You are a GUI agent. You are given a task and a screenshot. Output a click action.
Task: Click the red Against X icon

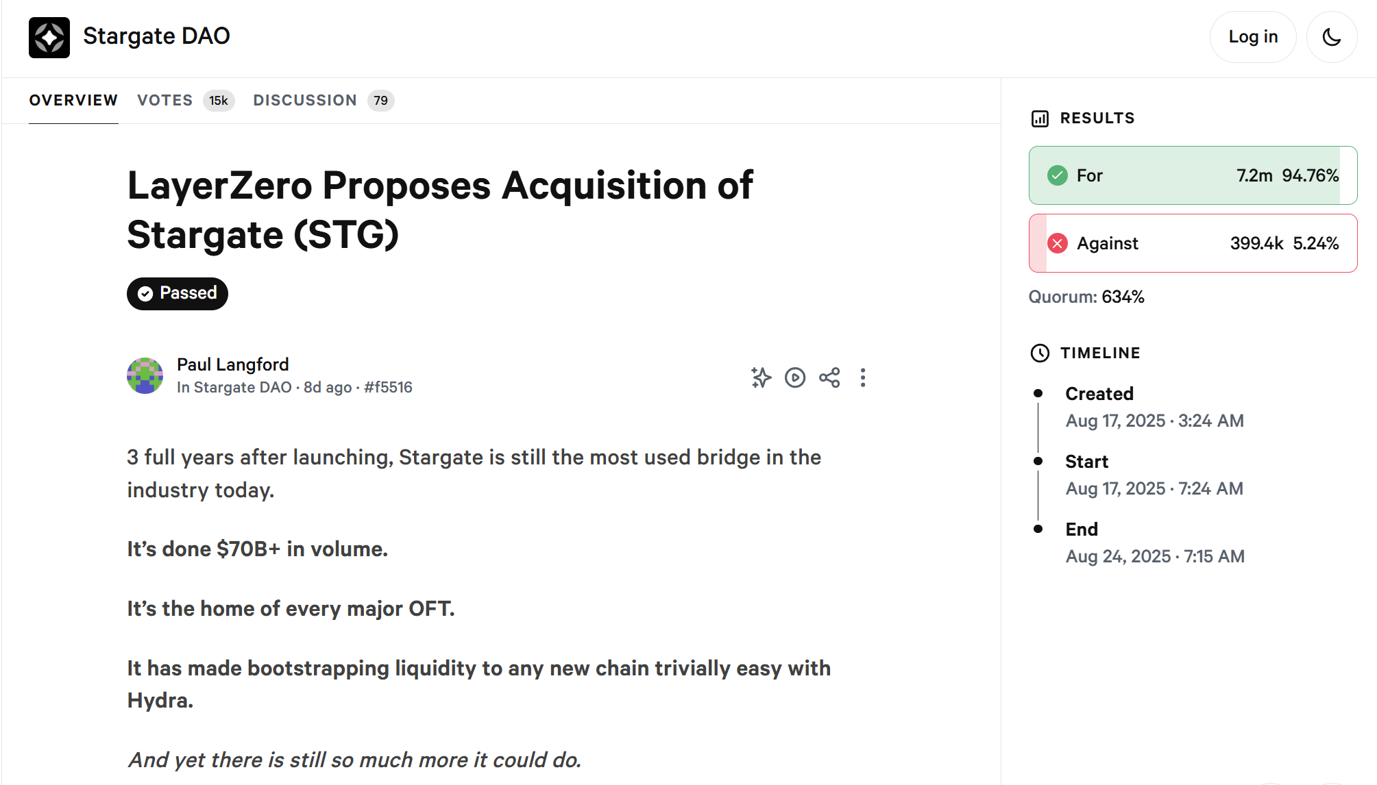1058,243
